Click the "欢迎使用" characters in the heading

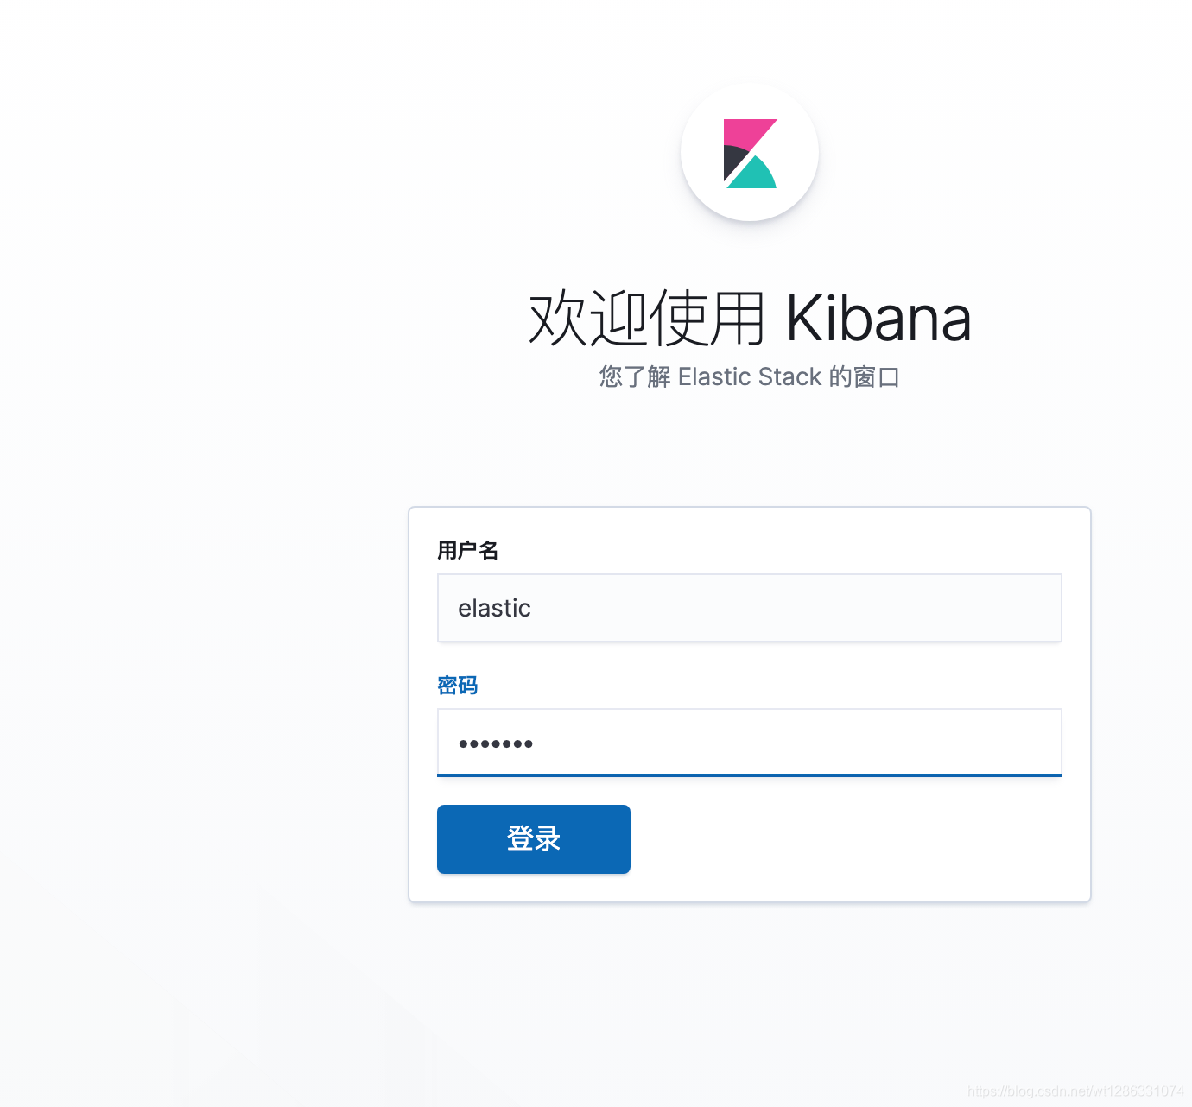pyautogui.click(x=647, y=319)
